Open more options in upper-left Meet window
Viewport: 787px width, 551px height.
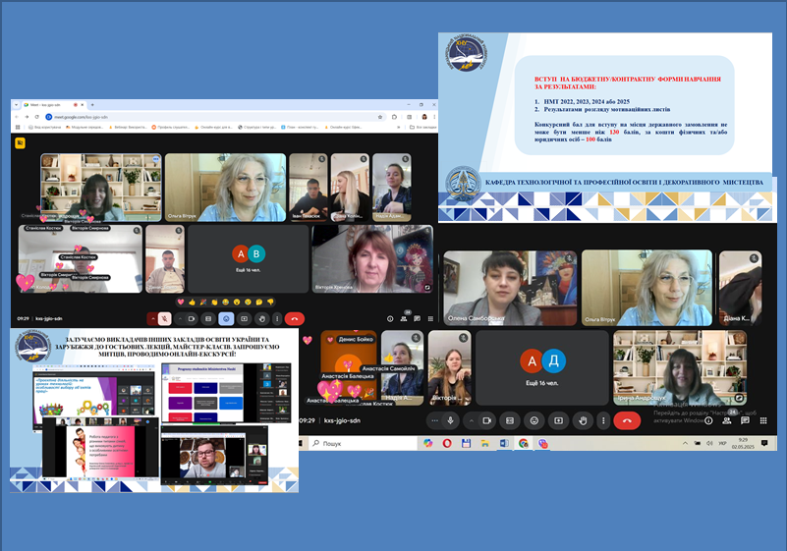tap(277, 318)
